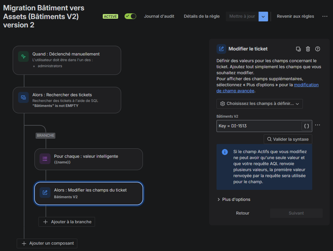Click Ajouter un composant
Viewport: 333px width, 251px height.
47,244
